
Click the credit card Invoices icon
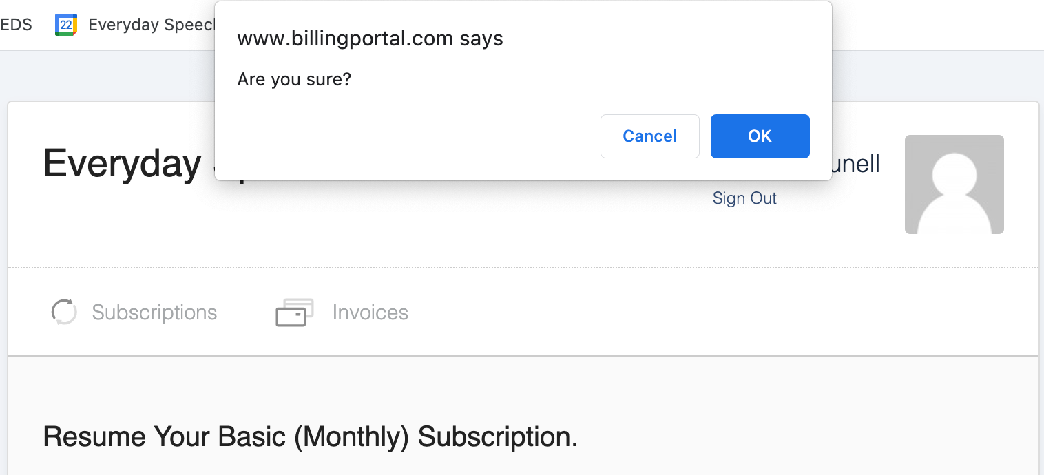click(295, 313)
